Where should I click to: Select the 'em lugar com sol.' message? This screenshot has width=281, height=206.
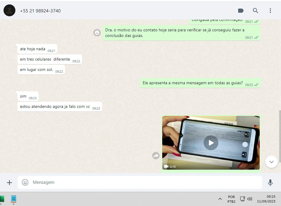(x=41, y=70)
